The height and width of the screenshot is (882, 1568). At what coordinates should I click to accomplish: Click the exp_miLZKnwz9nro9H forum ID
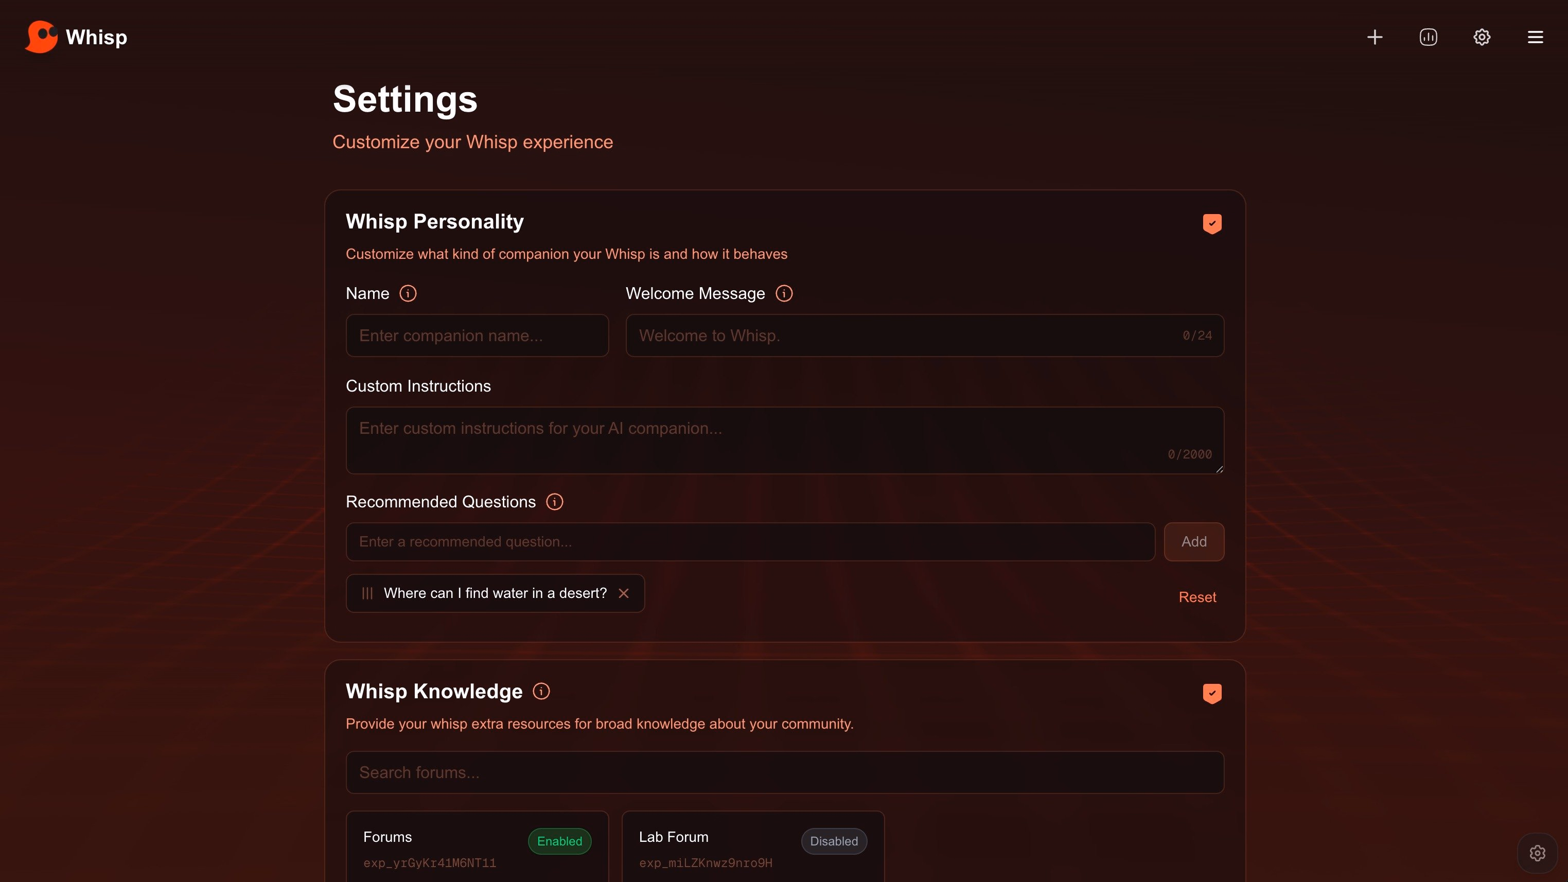pos(706,863)
